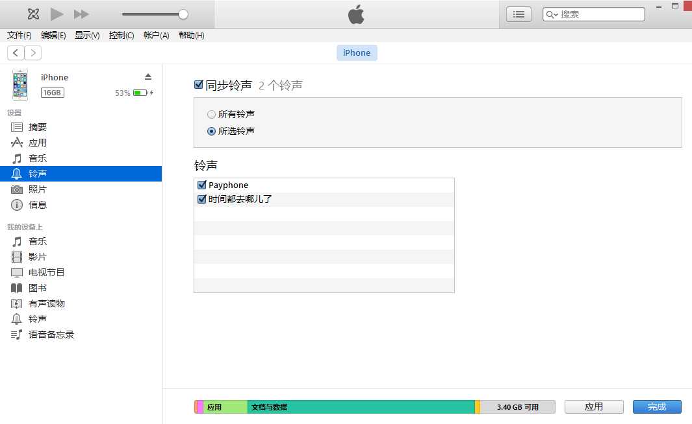Click the 文档与数据 storage segment
This screenshot has height=424, width=692.
pyautogui.click(x=361, y=407)
